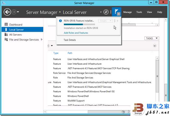
Task: Click the Dashboard grid icon
Action: 6,24
